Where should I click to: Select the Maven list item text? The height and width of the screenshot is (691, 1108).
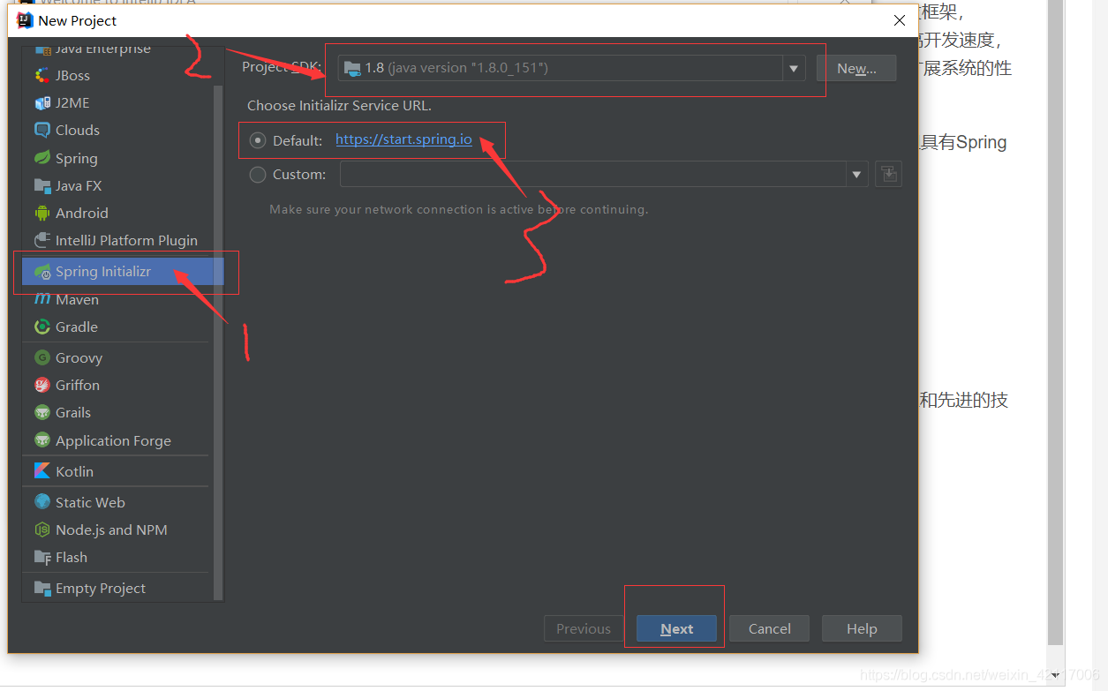[x=77, y=300]
